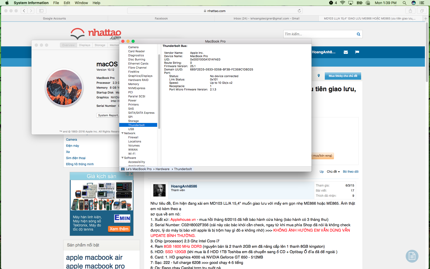Viewport: 430px width, 269px height.
Task: Click Safari's back navigation arrow
Action: tap(24, 11)
